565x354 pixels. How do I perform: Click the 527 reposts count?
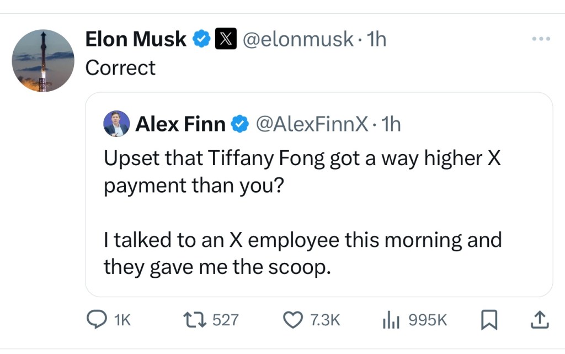click(225, 320)
